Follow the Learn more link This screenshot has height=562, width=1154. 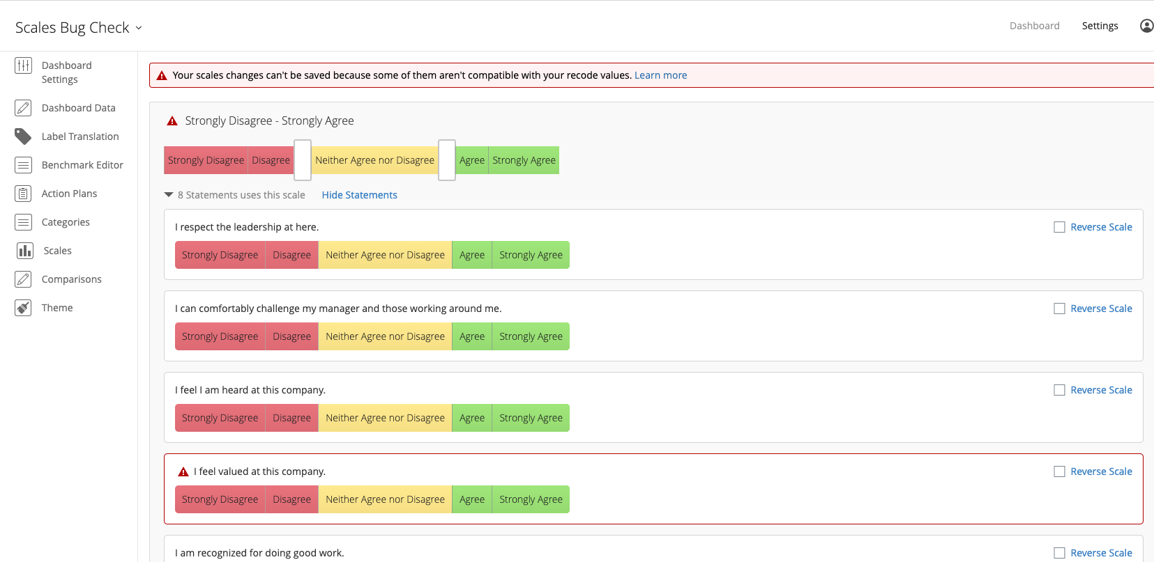coord(660,75)
